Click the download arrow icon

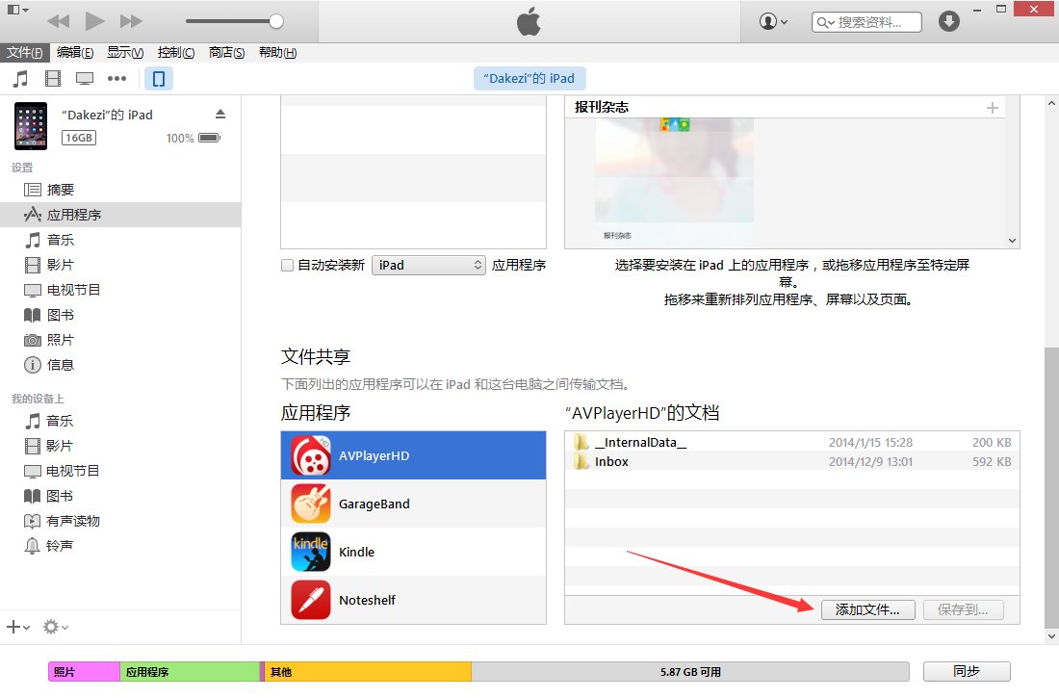click(949, 21)
